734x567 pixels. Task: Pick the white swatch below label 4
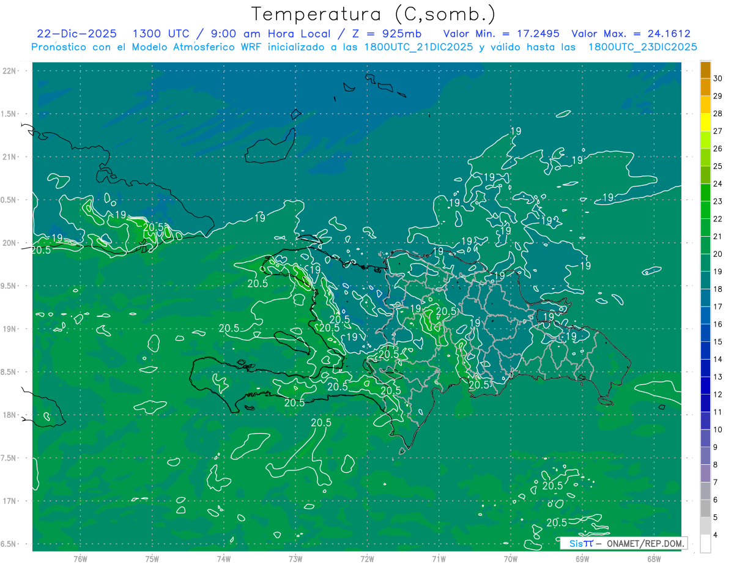tap(706, 544)
